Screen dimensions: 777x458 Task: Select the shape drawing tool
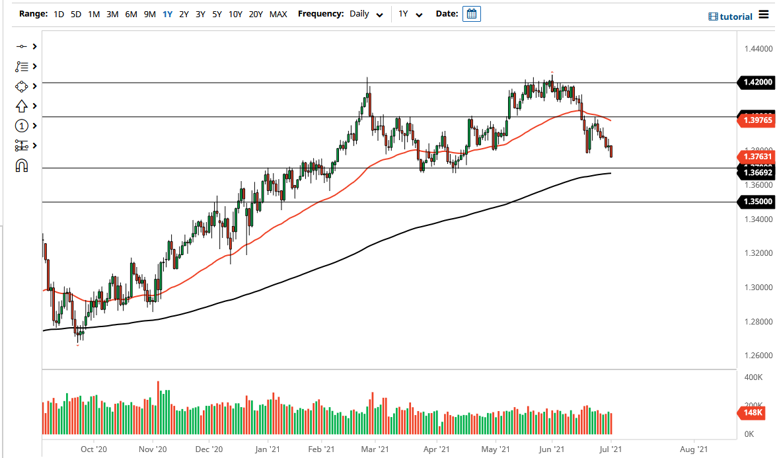click(21, 86)
